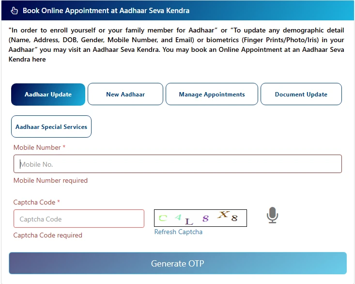The width and height of the screenshot is (355, 284).
Task: Switch to the New Aadhaar tab
Action: tap(125, 95)
